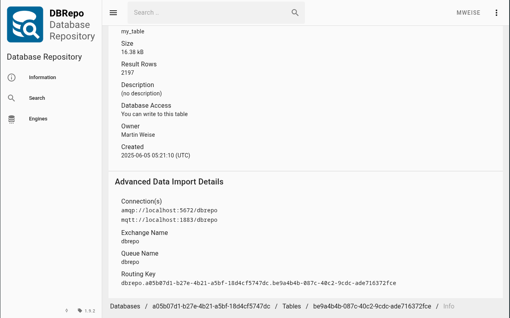Navigate to Databases via breadcrumb
510x318 pixels.
click(x=125, y=306)
